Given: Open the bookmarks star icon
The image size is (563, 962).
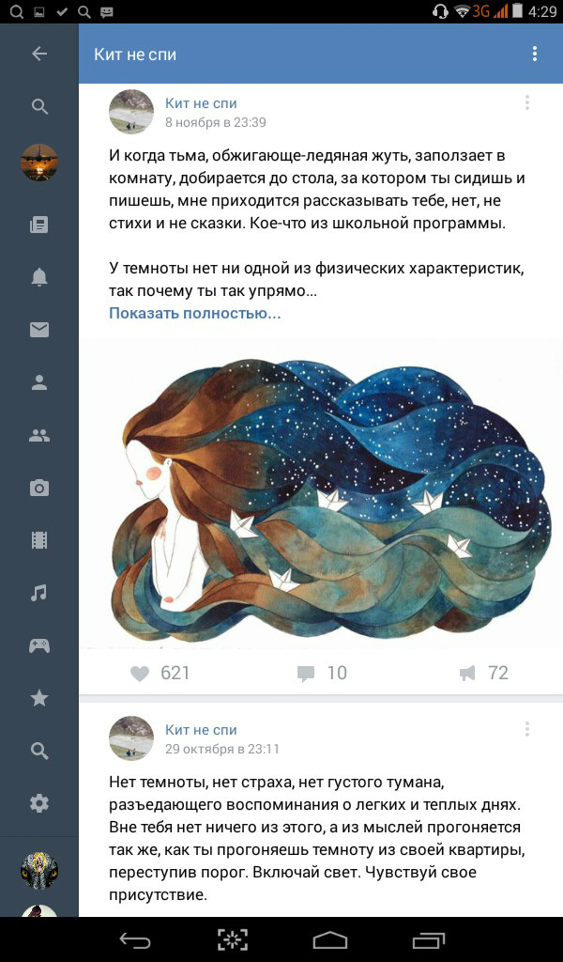Looking at the screenshot, I should click(39, 698).
